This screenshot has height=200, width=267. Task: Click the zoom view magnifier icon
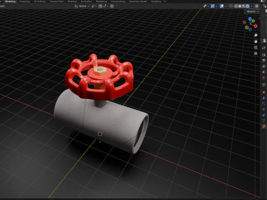tap(256, 36)
